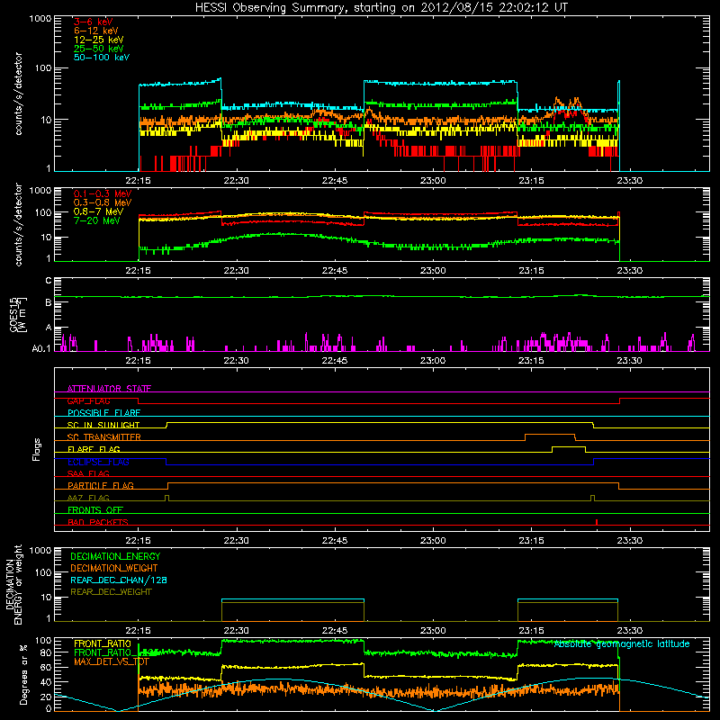Click the DECIMATION ENERGY or weight axis title

13,585
